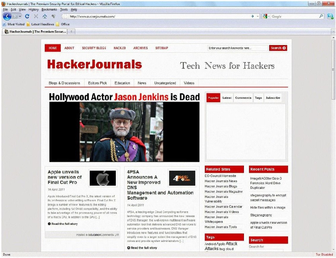Switch to Comments widget tab
This screenshot has width=336, height=258.
pos(243,98)
